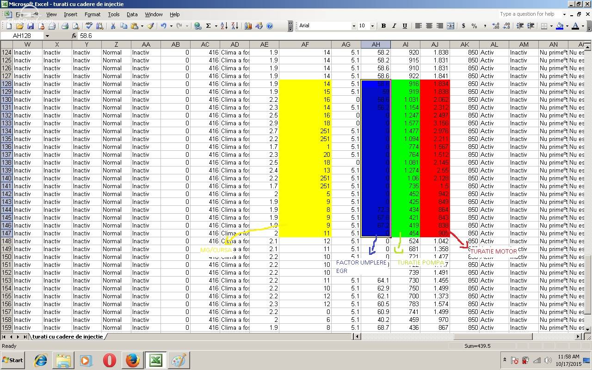Open Firefox from the taskbar
The width and height of the screenshot is (592, 370).
[133, 360]
